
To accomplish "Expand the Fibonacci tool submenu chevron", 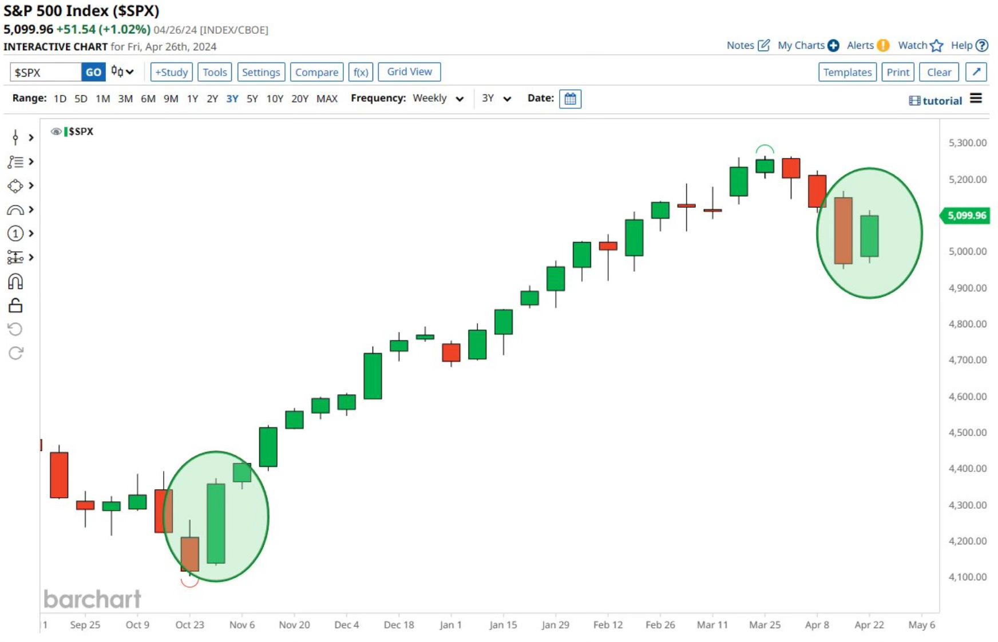I will [x=31, y=257].
